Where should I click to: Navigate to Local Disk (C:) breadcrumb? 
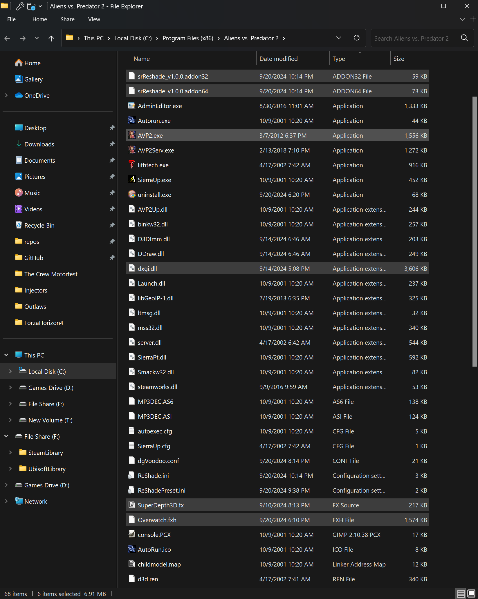(133, 38)
